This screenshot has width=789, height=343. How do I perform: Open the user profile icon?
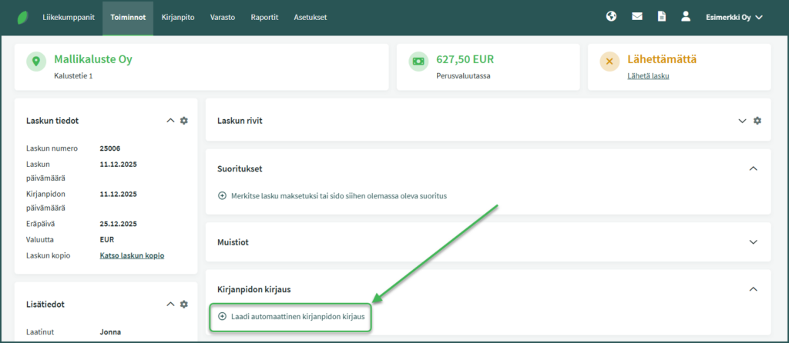point(686,16)
